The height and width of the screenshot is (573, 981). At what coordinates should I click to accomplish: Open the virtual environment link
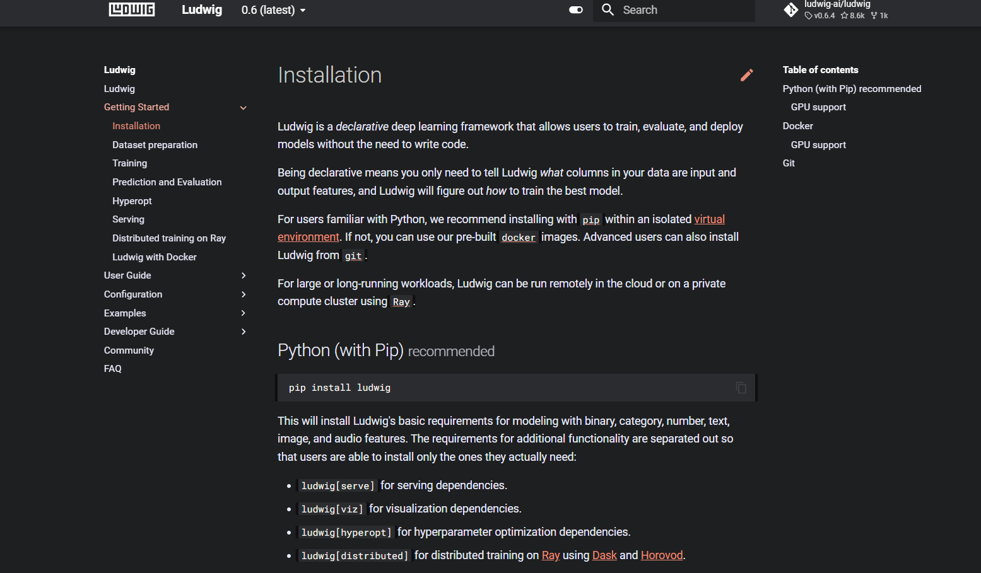click(709, 219)
